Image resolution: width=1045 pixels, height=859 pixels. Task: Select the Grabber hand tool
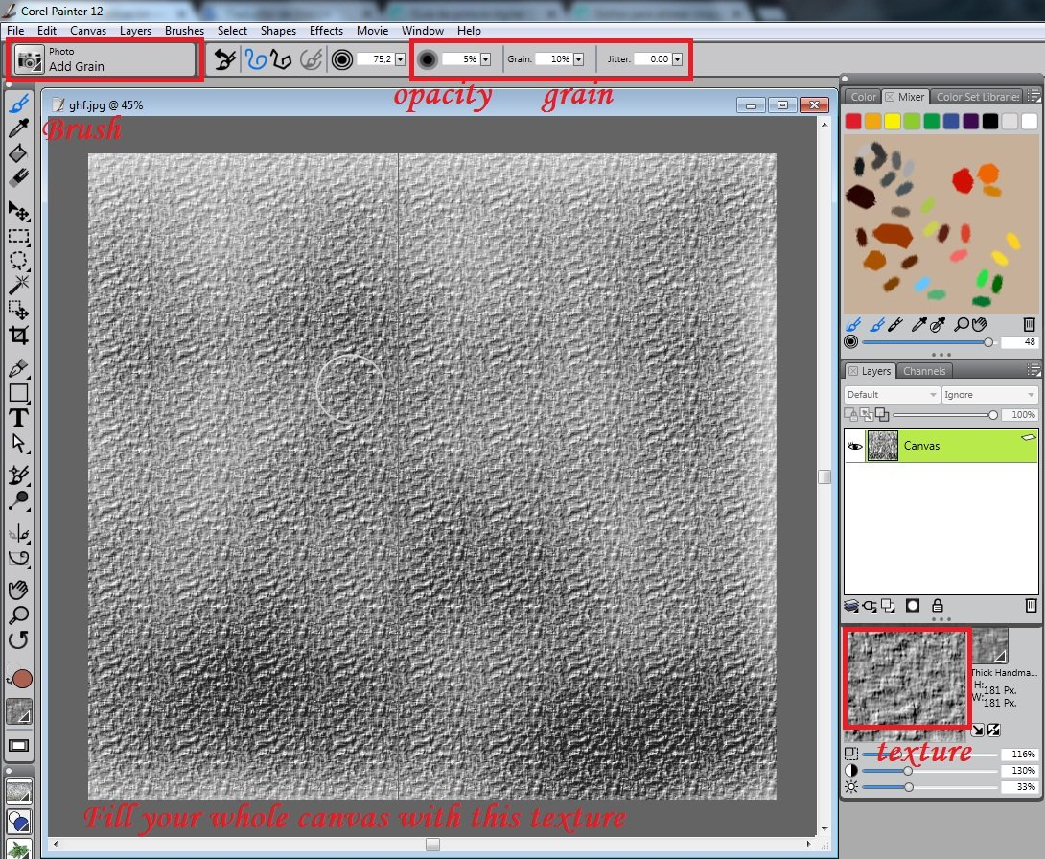[x=18, y=589]
